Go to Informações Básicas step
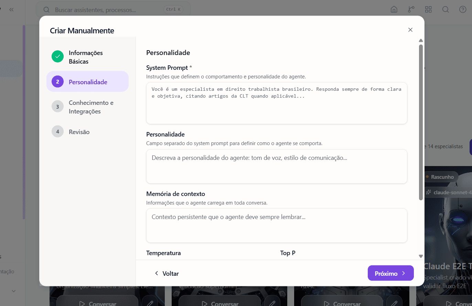 (87, 57)
